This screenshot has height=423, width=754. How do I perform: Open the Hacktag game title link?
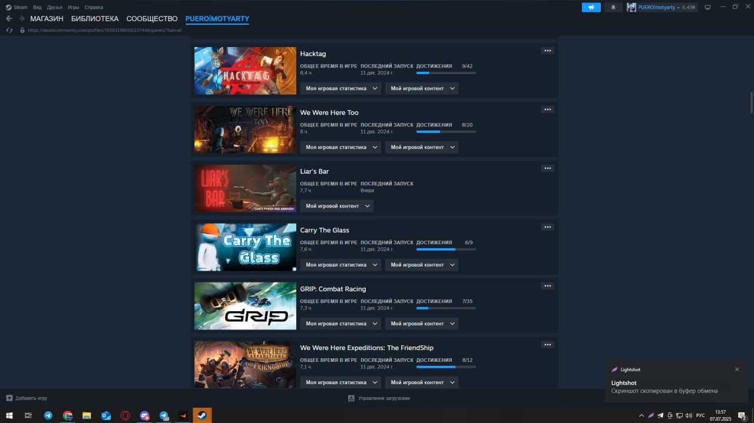(x=313, y=54)
